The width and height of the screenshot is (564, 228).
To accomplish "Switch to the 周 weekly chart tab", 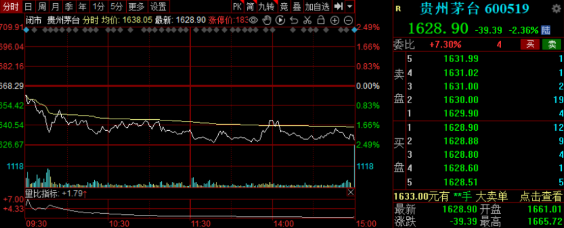I will pyautogui.click(x=42, y=7).
